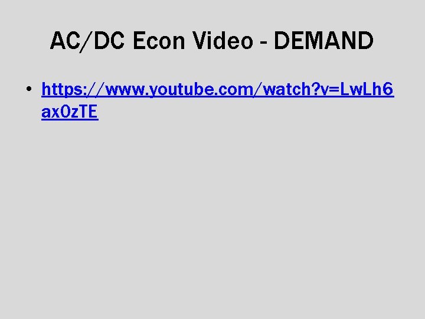The width and height of the screenshot is (425, 319).
Task: Click the bullet point before the link
Action: 29,89
